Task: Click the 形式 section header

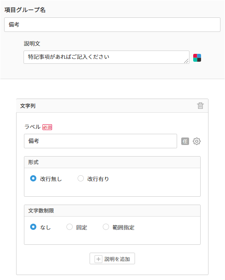Action: click(x=112, y=162)
